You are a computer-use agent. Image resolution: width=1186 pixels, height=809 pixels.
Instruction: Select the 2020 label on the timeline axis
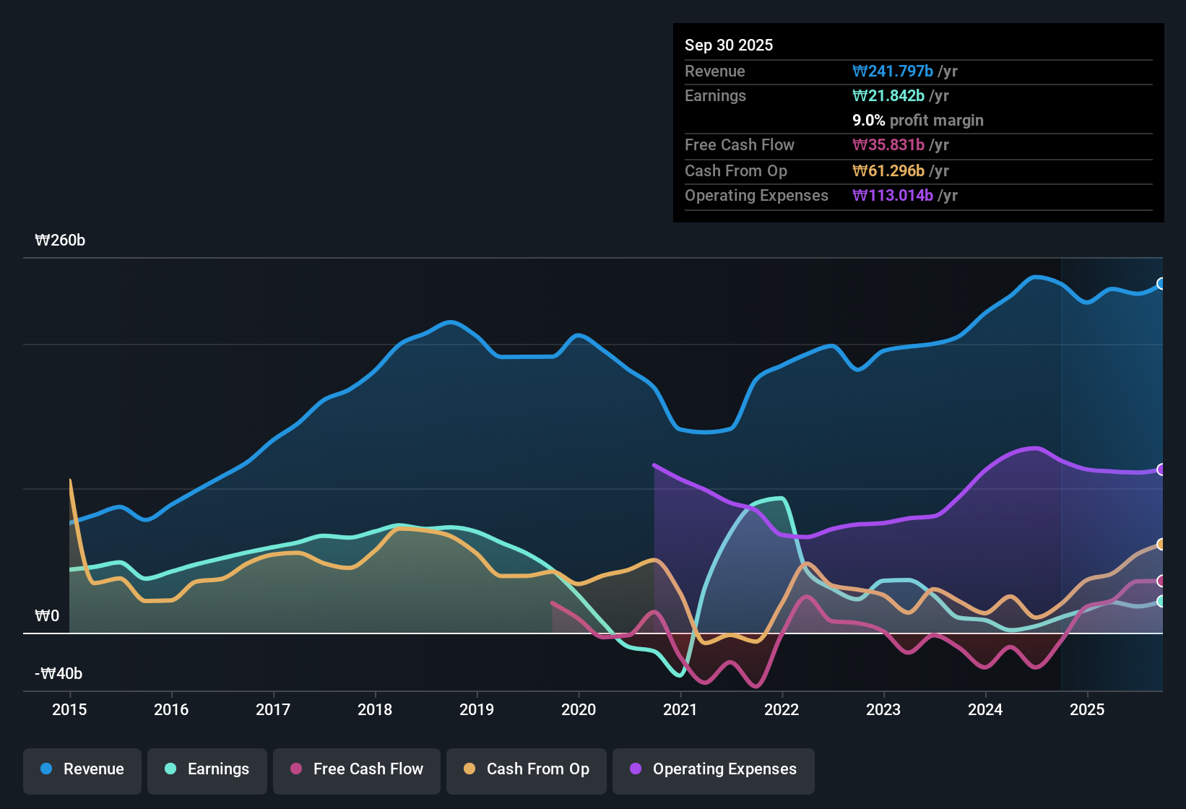pyautogui.click(x=579, y=710)
